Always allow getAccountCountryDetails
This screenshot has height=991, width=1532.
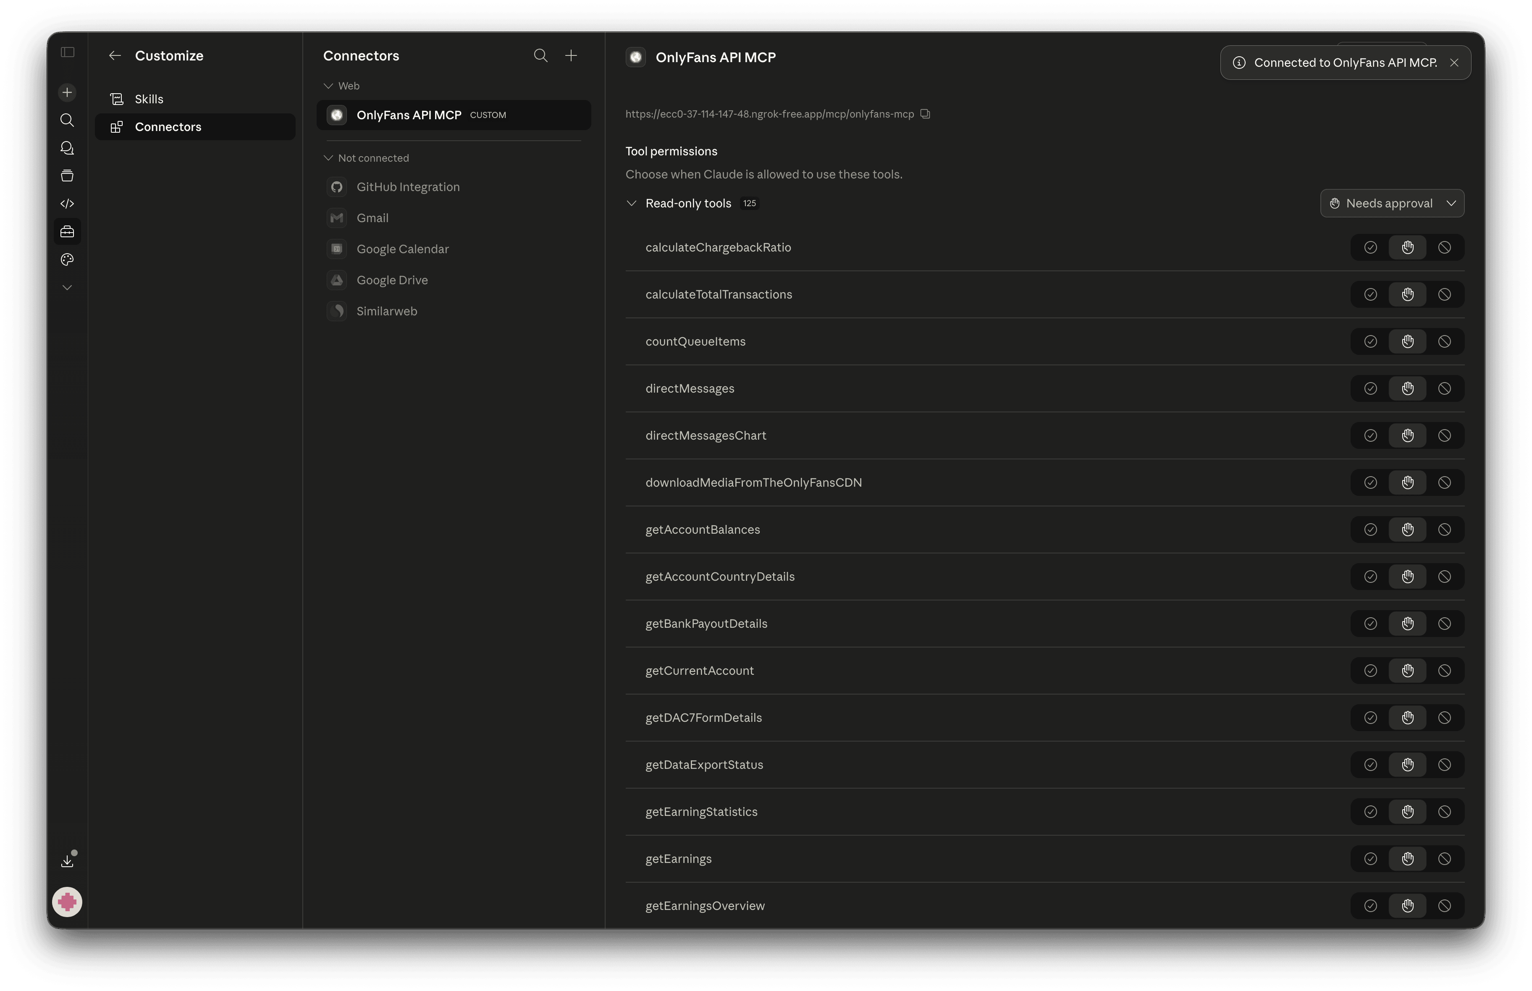click(x=1370, y=576)
